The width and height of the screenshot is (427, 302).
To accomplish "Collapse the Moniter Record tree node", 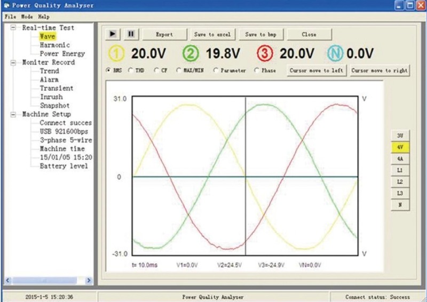I will tap(14, 62).
